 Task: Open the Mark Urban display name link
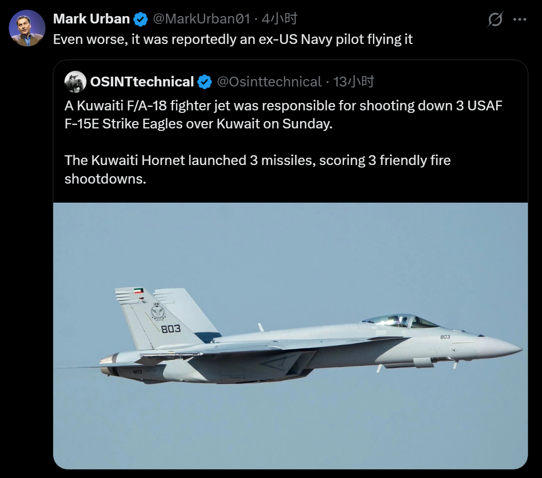(91, 19)
